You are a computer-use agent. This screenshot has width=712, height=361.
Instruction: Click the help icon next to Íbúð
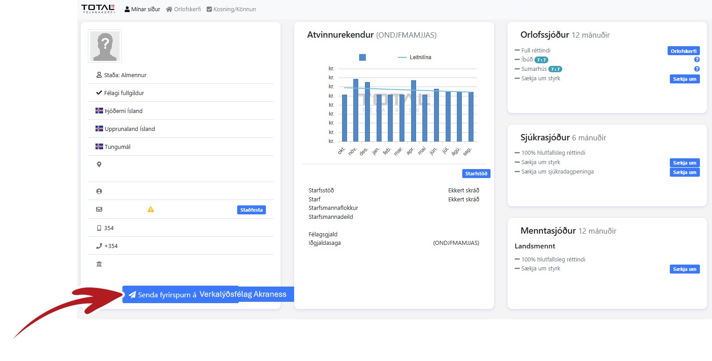tap(697, 60)
